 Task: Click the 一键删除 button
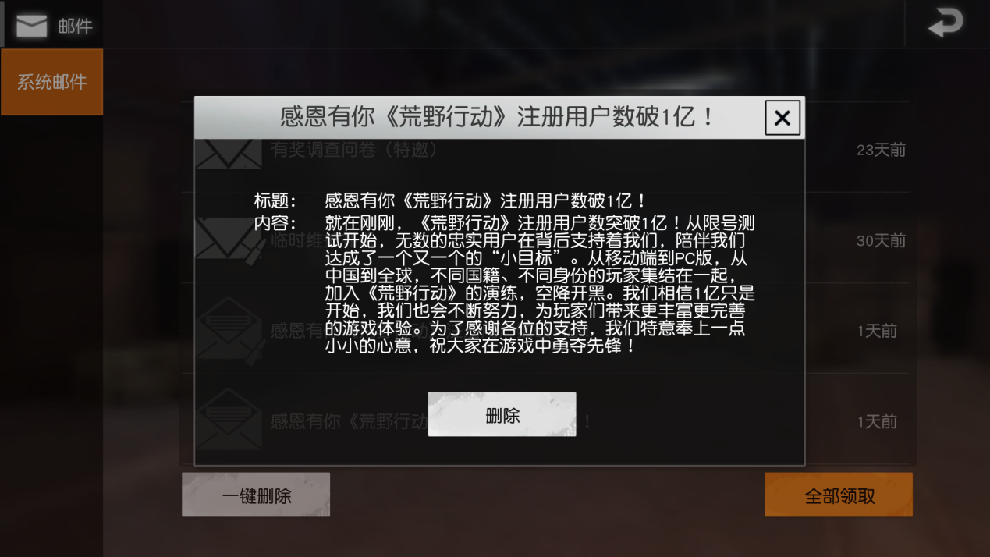coord(256,495)
